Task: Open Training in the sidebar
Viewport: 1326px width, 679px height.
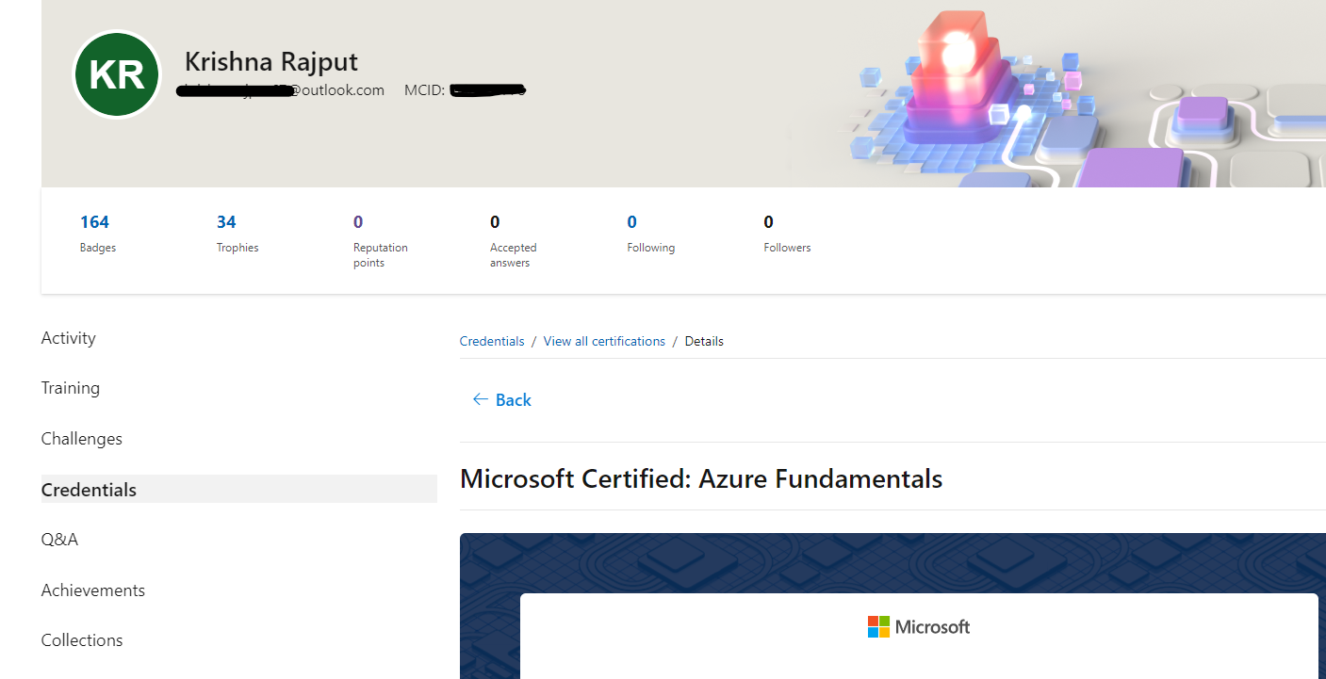Action: 71,388
